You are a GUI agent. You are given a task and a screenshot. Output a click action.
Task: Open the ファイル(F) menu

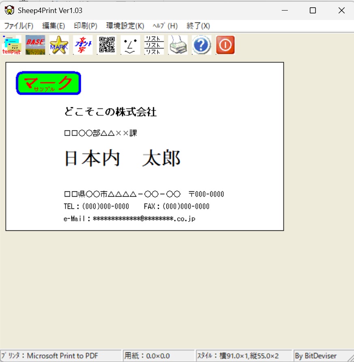click(19, 26)
